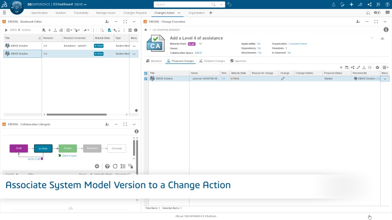
Task: Add a new dashboard tab with plus
Action: [211, 13]
